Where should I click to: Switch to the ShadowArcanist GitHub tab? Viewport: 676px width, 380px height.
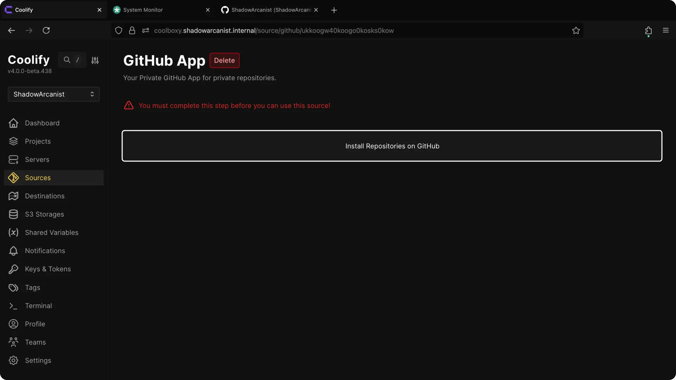tap(267, 10)
